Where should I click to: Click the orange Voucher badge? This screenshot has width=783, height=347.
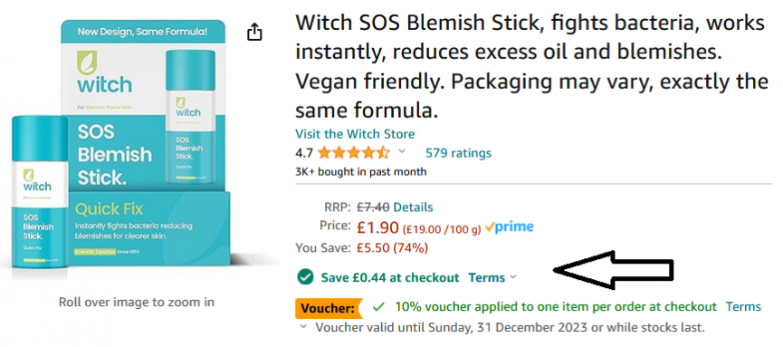click(x=328, y=308)
